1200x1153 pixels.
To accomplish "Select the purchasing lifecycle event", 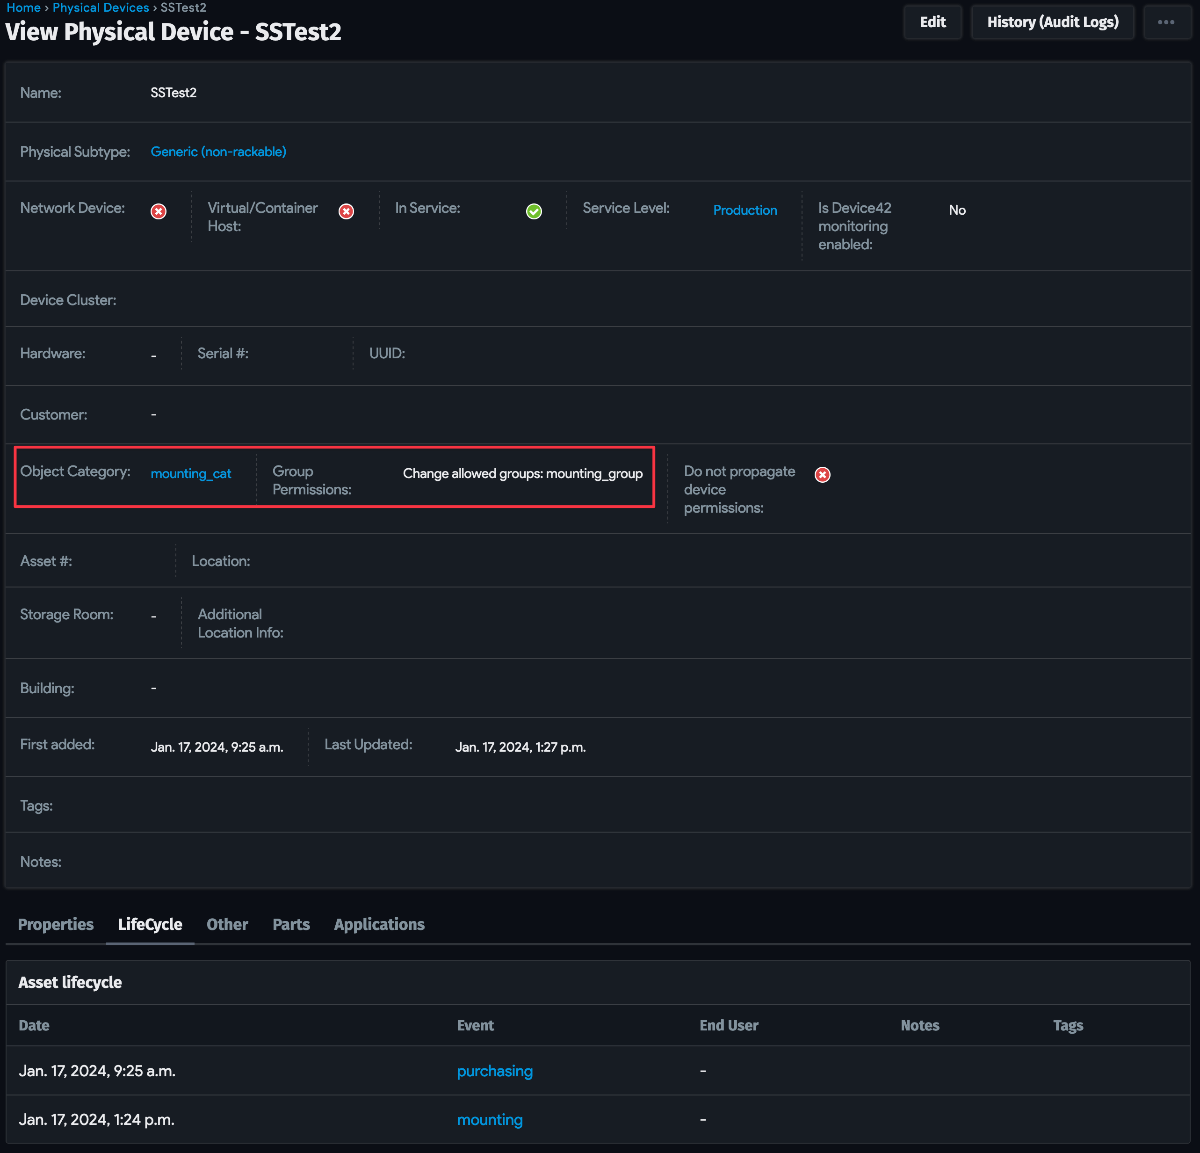I will click(x=494, y=1071).
